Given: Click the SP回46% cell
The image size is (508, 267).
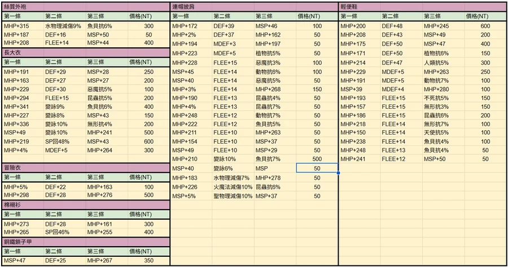Looking at the screenshot, I should click(64, 232).
